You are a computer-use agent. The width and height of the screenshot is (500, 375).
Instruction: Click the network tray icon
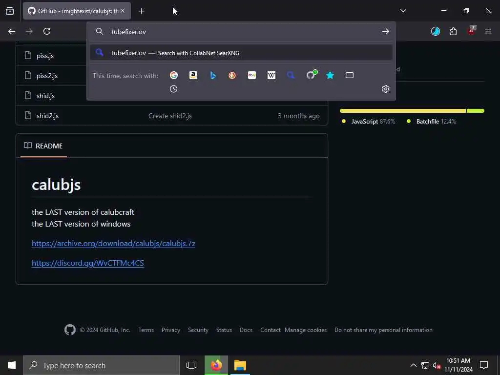[425, 365]
